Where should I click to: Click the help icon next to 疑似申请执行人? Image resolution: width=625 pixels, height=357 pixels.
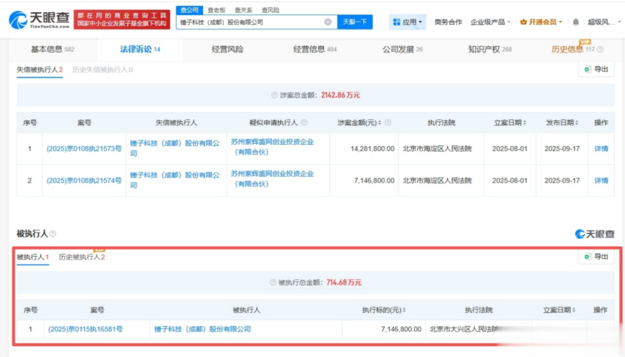[x=304, y=122]
